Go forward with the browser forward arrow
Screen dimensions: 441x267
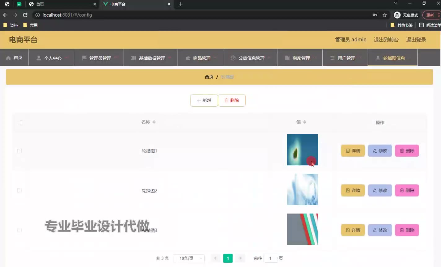click(x=15, y=15)
